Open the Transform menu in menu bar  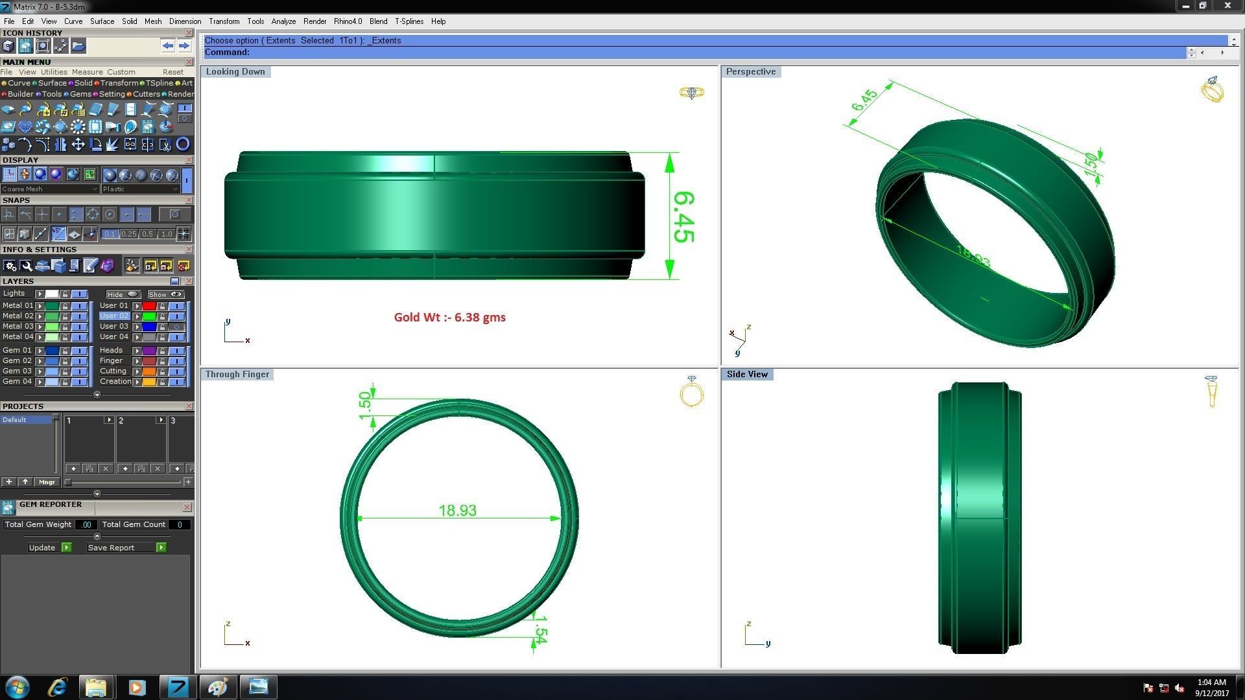click(x=224, y=21)
